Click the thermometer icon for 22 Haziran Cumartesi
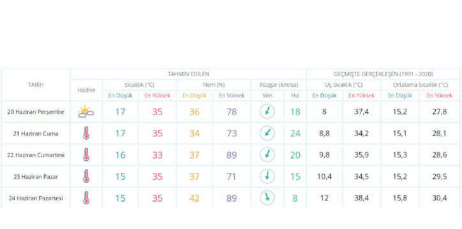 click(x=86, y=155)
